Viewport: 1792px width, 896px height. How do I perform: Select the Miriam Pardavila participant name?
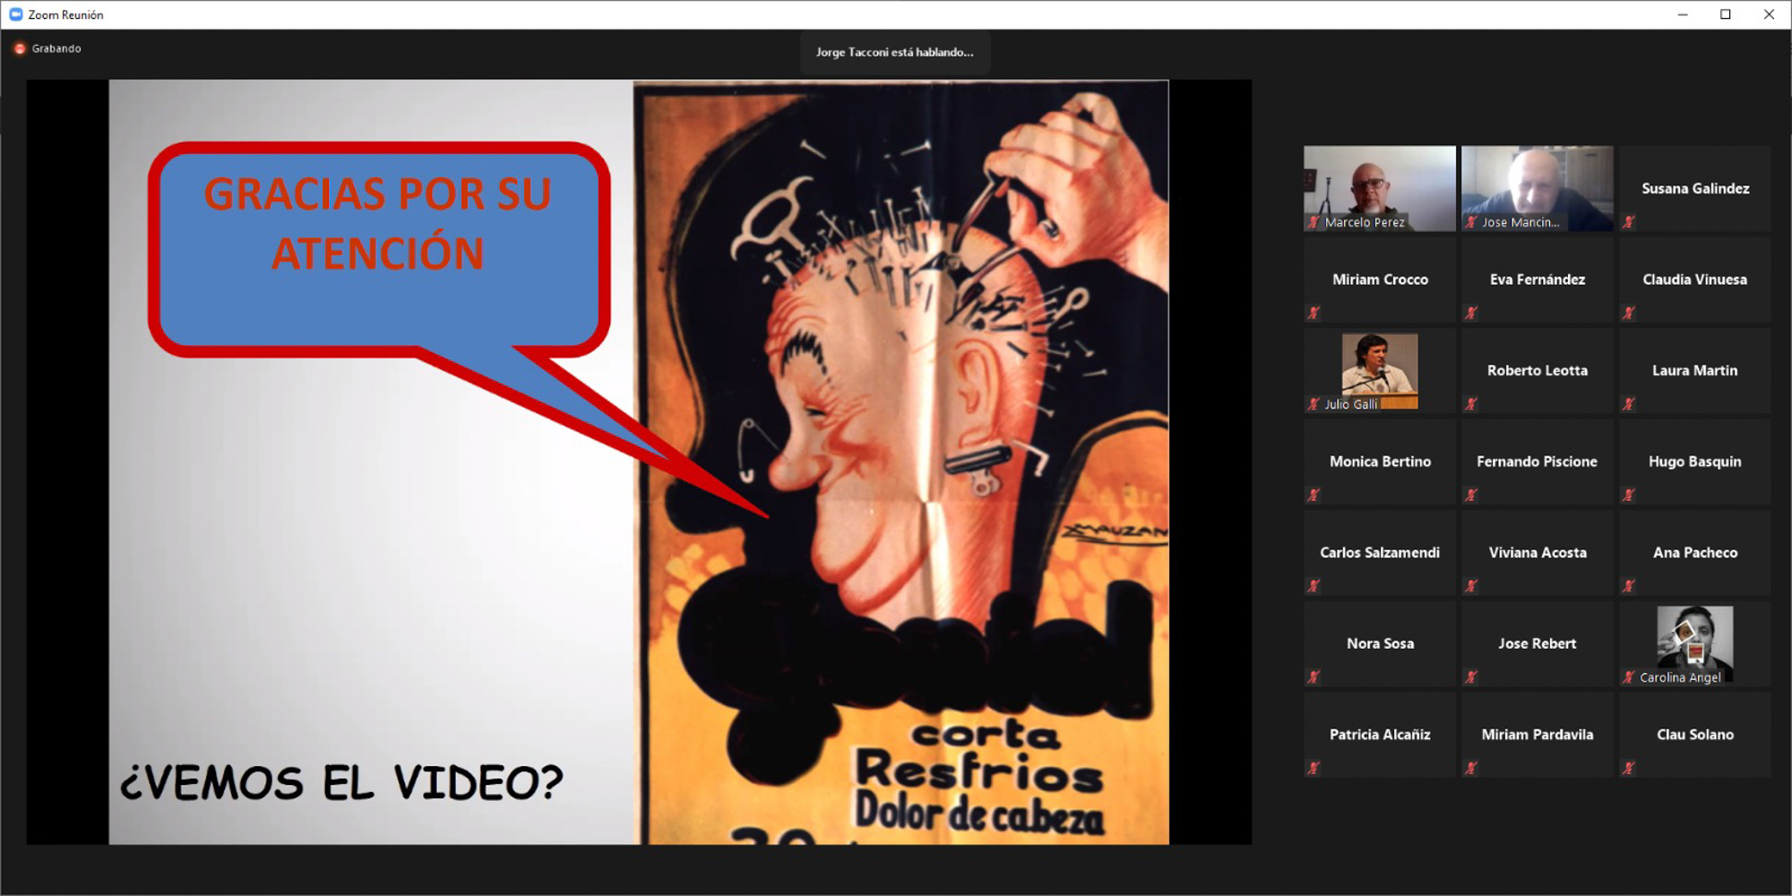(1538, 735)
